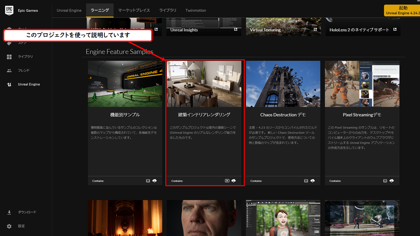
Task: Launch Unreal Engine 4.24.3 with 起動 button
Action: point(402,10)
